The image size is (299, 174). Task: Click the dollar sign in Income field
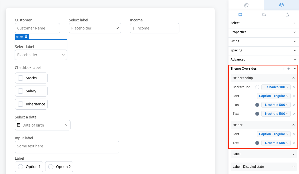pyautogui.click(x=133, y=28)
